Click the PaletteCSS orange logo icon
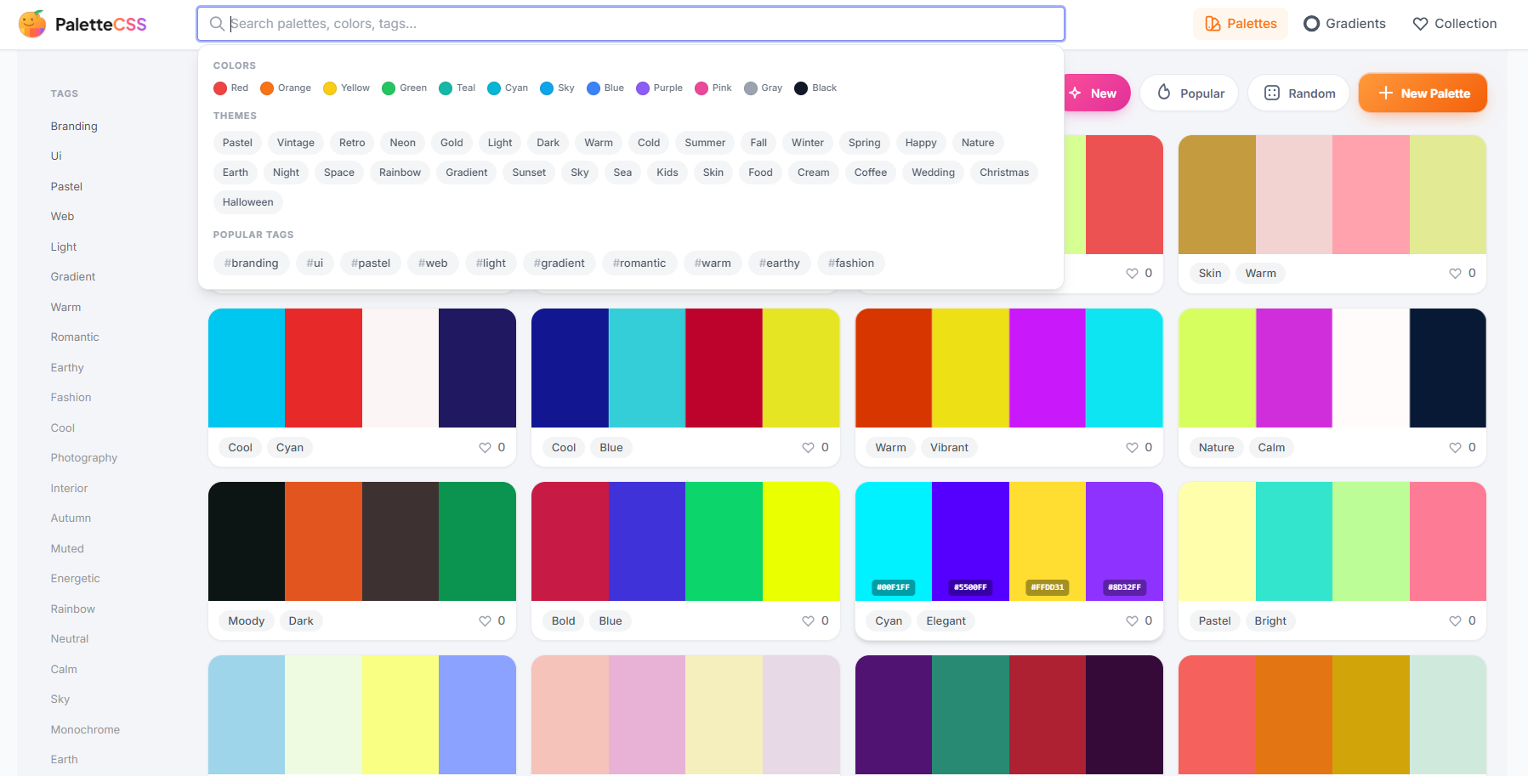 pyautogui.click(x=32, y=24)
